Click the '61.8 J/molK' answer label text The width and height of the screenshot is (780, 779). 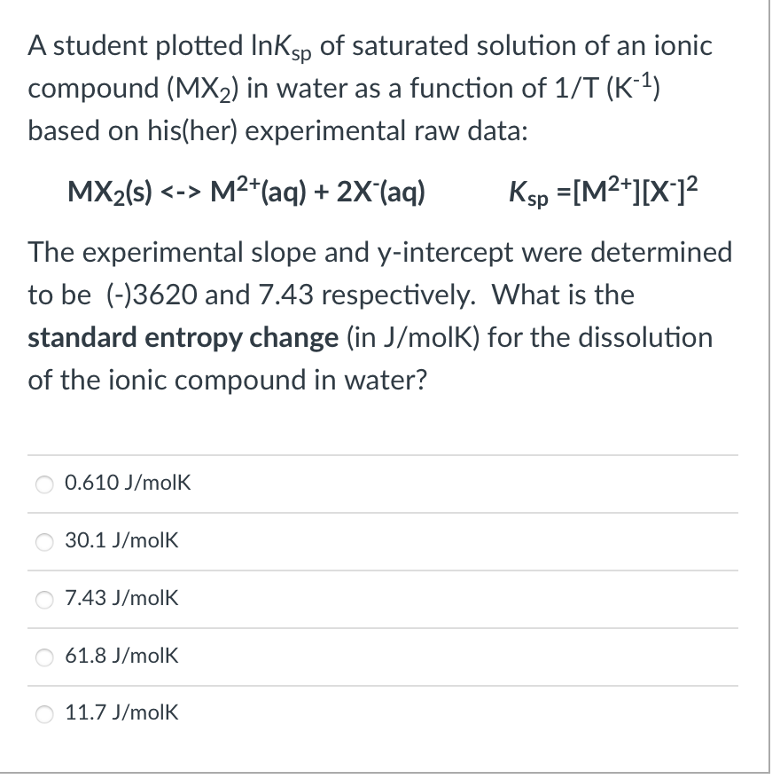click(121, 657)
